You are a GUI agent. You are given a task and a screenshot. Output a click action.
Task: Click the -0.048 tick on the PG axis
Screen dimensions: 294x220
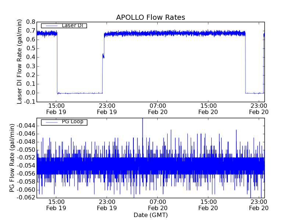point(26,142)
